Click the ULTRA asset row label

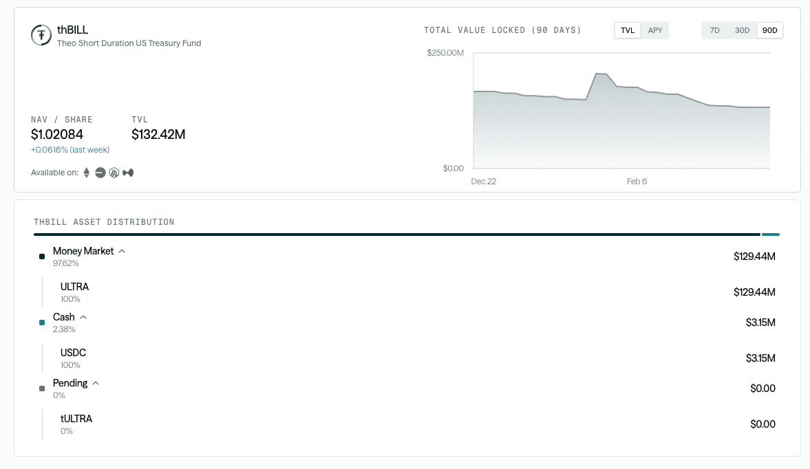74,287
